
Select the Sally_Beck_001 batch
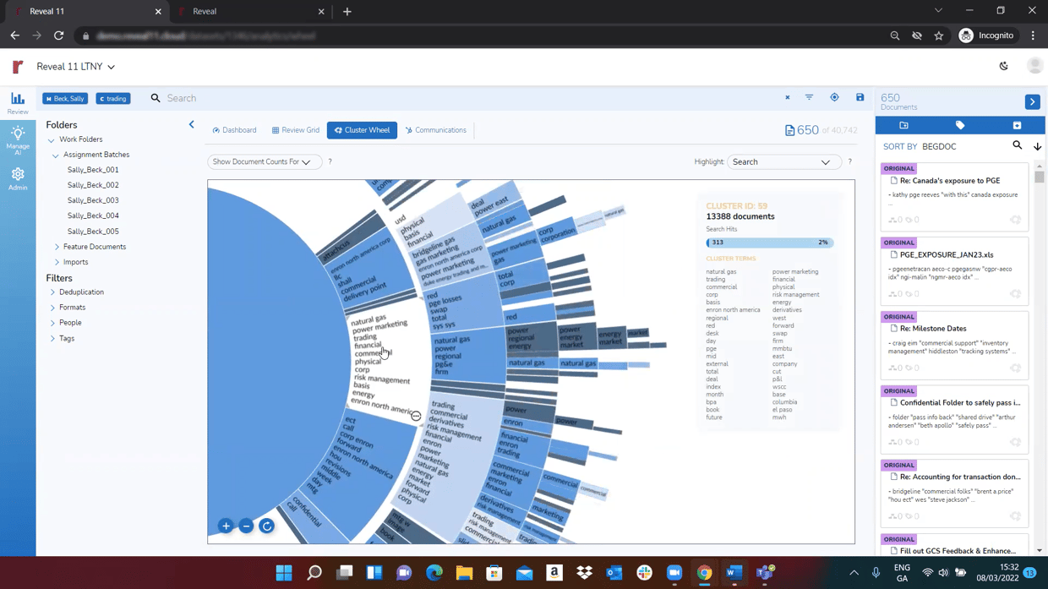93,170
